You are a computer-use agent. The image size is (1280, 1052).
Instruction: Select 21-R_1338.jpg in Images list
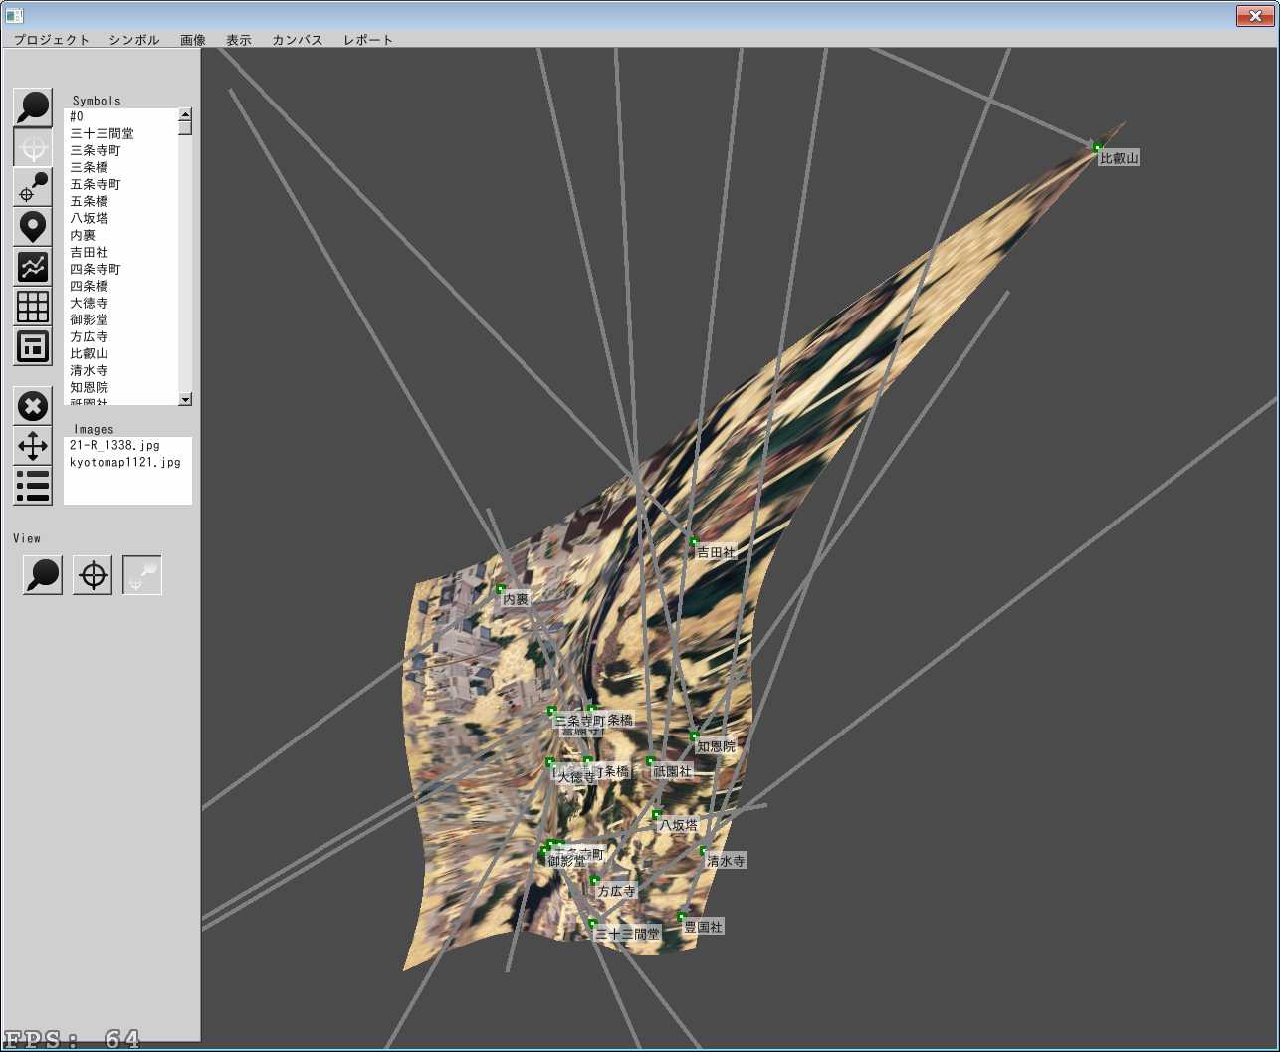point(127,445)
